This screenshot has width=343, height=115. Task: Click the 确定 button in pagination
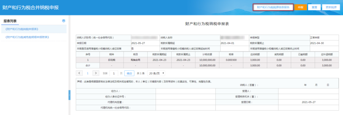[x=129, y=73]
